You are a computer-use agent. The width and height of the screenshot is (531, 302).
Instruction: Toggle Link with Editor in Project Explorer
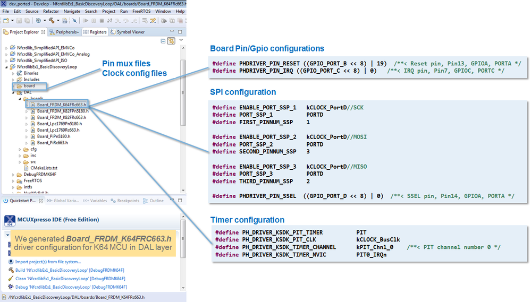click(171, 41)
